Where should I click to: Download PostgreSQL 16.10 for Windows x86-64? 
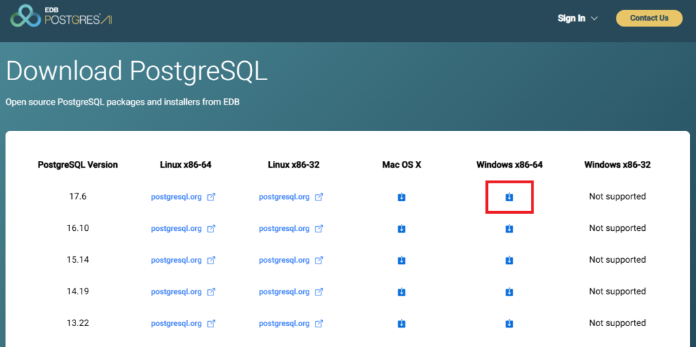(x=509, y=229)
